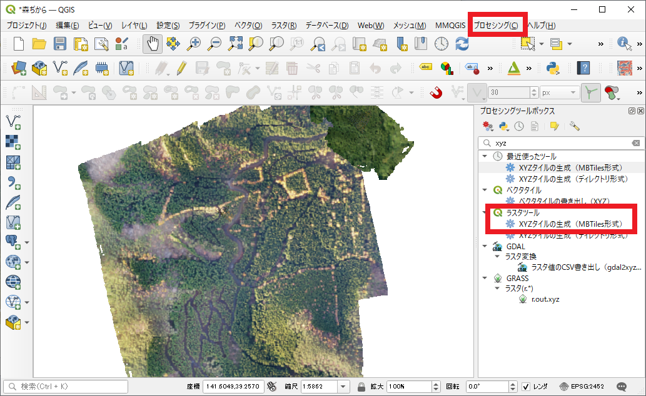The height and width of the screenshot is (396, 646).
Task: Click the Identify Features info icon
Action: (x=623, y=44)
